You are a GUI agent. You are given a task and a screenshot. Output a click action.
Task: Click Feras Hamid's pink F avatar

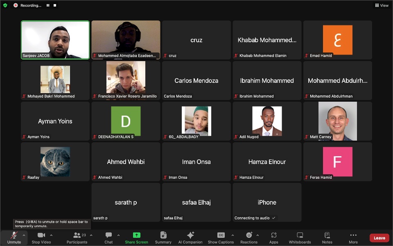point(338,162)
